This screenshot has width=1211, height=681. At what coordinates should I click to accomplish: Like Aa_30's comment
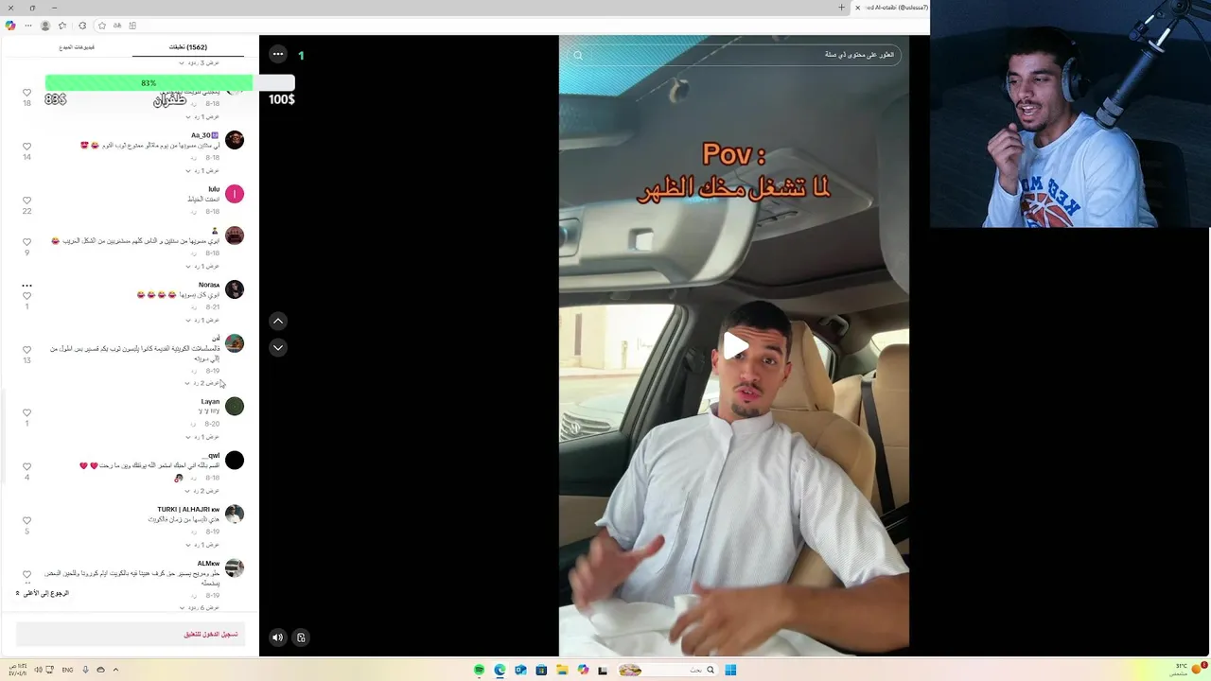tap(26, 147)
